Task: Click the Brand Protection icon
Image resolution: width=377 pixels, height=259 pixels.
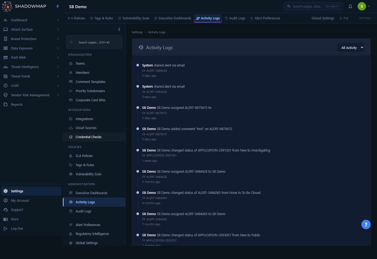Action: [x=5, y=39]
